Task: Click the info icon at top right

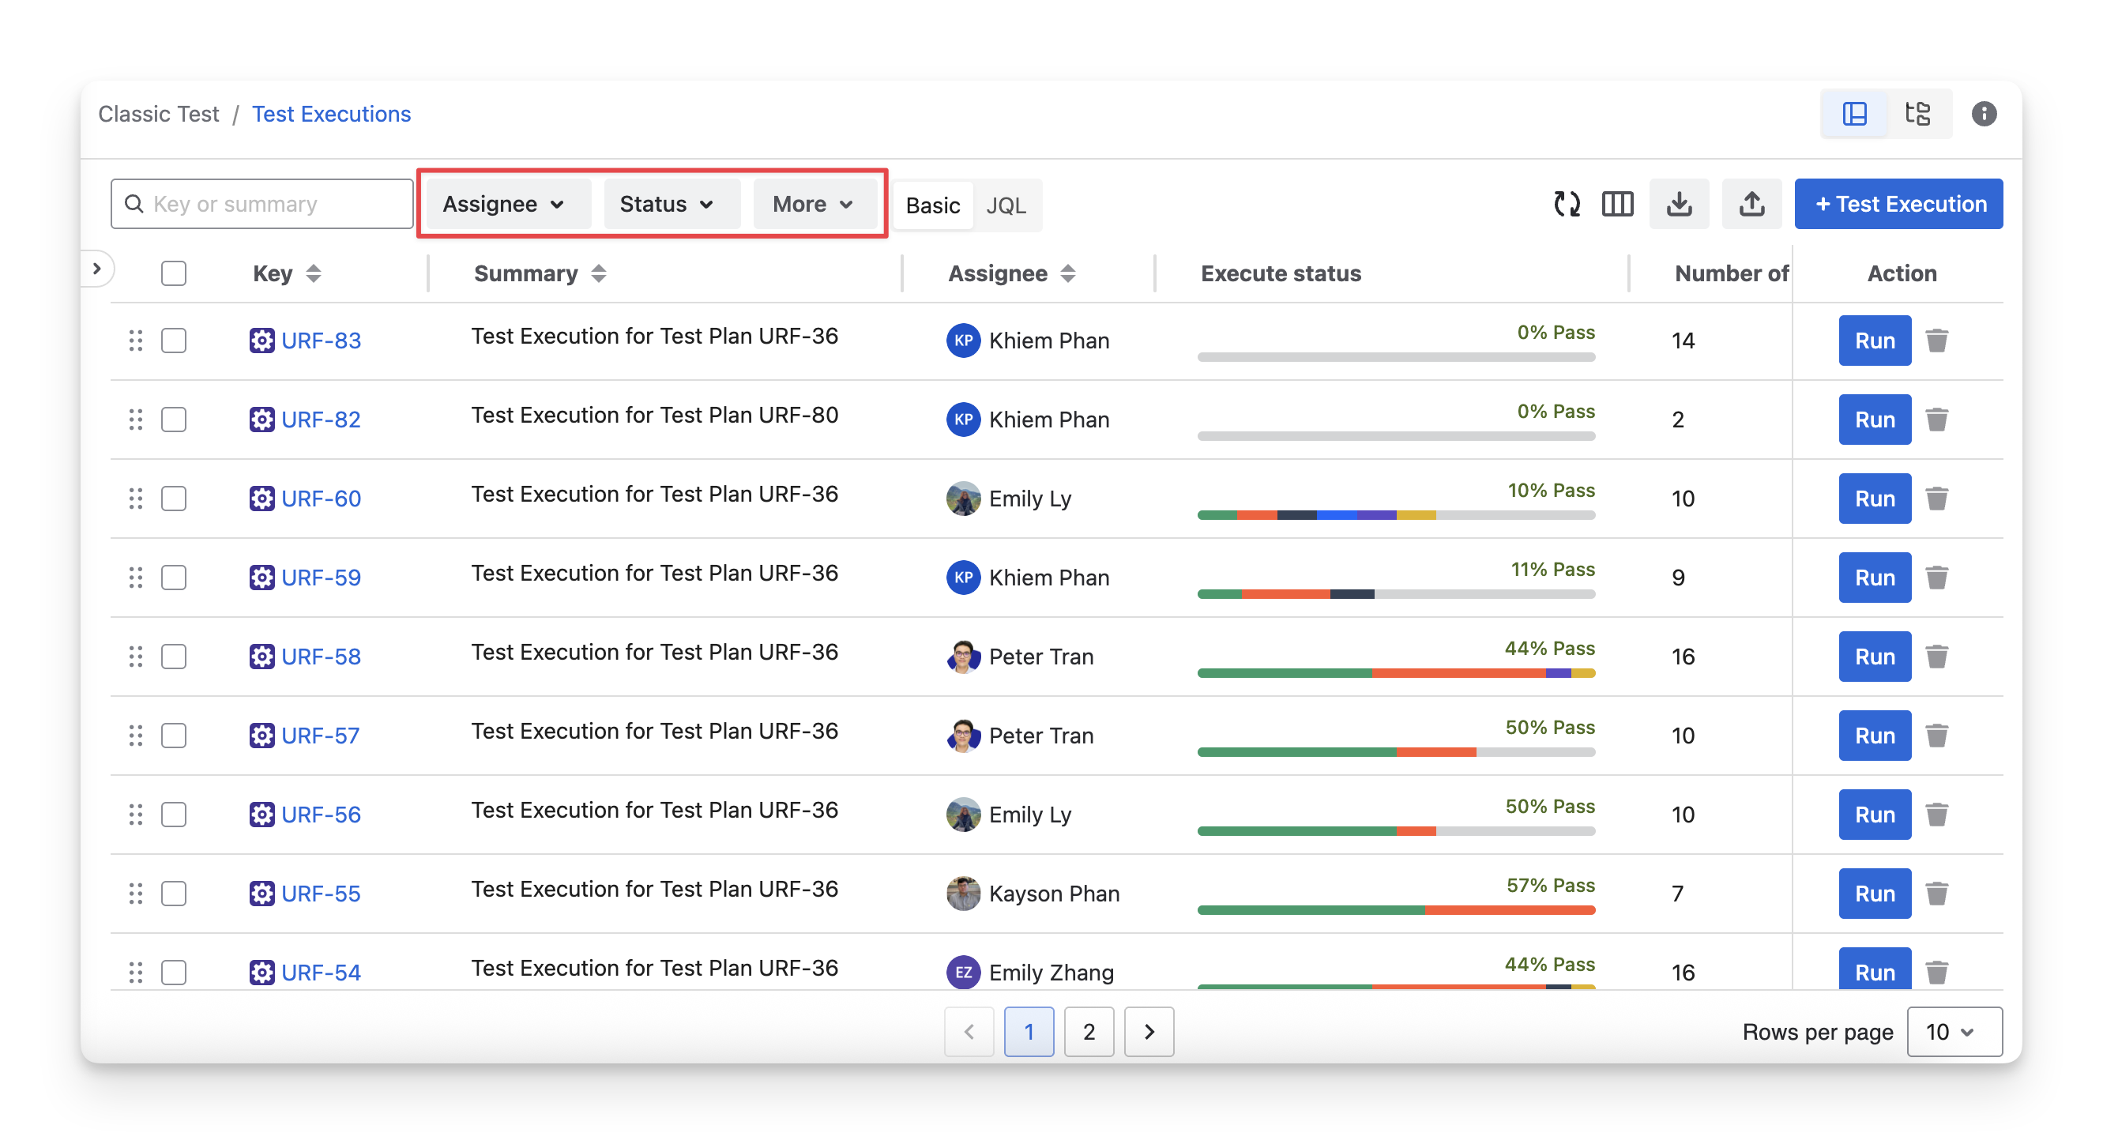Action: pyautogui.click(x=1984, y=114)
